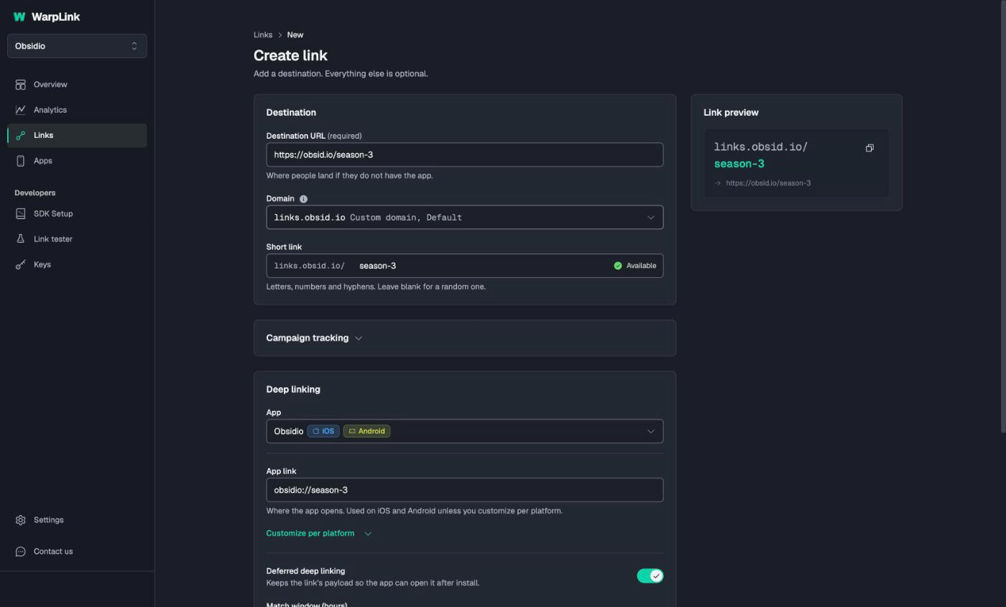Click the SDK Setup icon

[x=20, y=214]
